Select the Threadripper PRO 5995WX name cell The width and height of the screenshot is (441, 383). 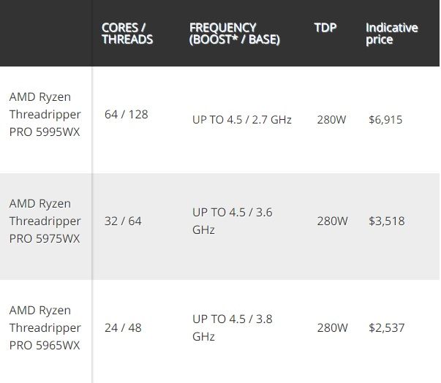click(45, 115)
